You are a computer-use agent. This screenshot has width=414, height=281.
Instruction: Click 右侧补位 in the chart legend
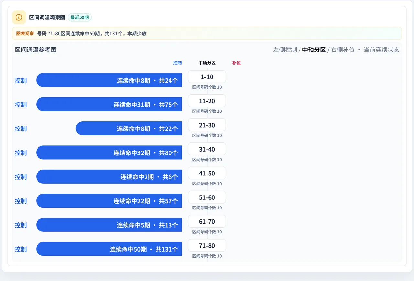coord(343,50)
